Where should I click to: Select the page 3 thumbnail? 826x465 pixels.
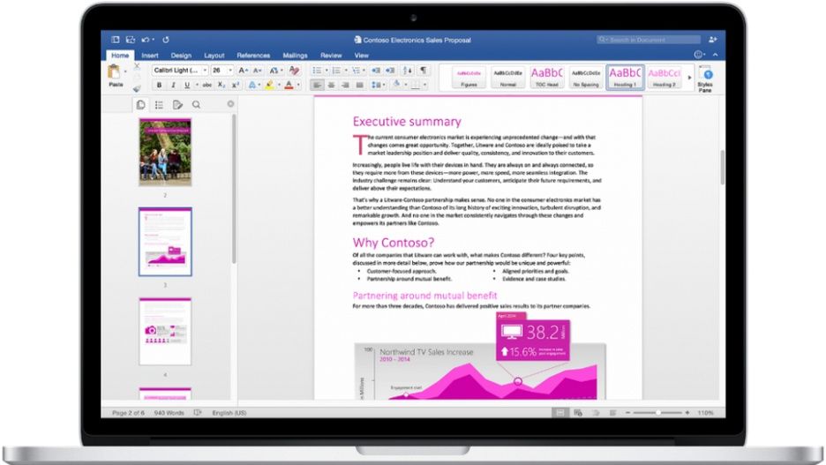click(x=165, y=242)
